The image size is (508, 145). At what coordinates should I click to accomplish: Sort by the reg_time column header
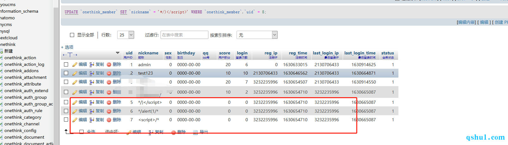coord(298,53)
